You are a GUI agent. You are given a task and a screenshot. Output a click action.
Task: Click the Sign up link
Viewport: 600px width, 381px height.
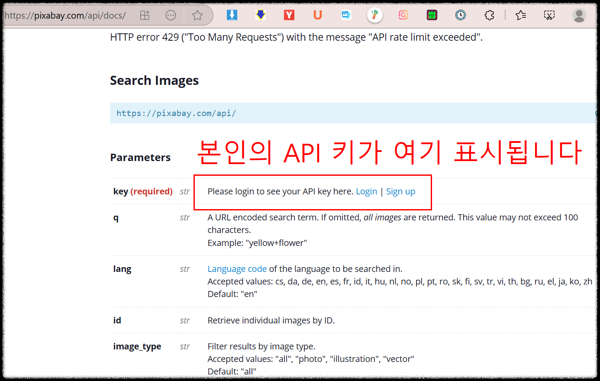(x=400, y=191)
